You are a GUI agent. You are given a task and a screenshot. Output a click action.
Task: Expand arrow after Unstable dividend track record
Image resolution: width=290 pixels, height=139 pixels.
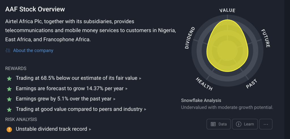tap(90, 129)
